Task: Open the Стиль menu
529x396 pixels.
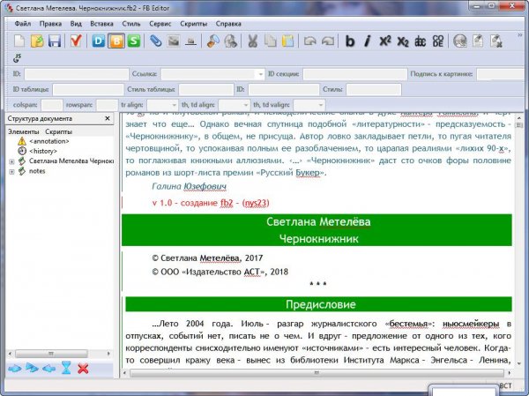Action: [131, 24]
